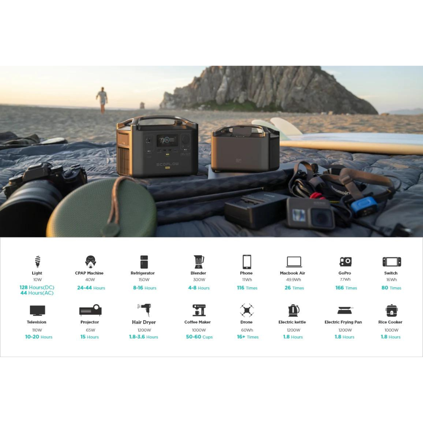Select the Blender icon

(x=198, y=262)
